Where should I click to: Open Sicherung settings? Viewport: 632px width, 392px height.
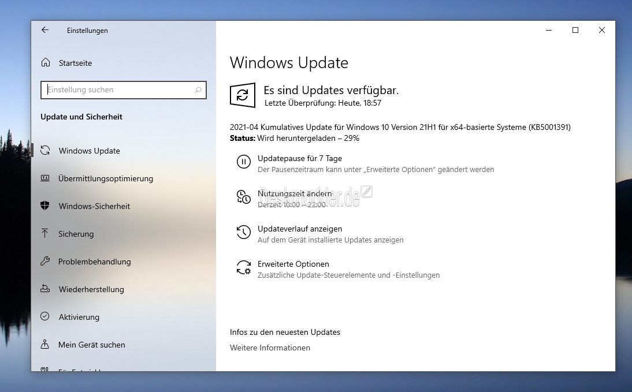tap(76, 234)
